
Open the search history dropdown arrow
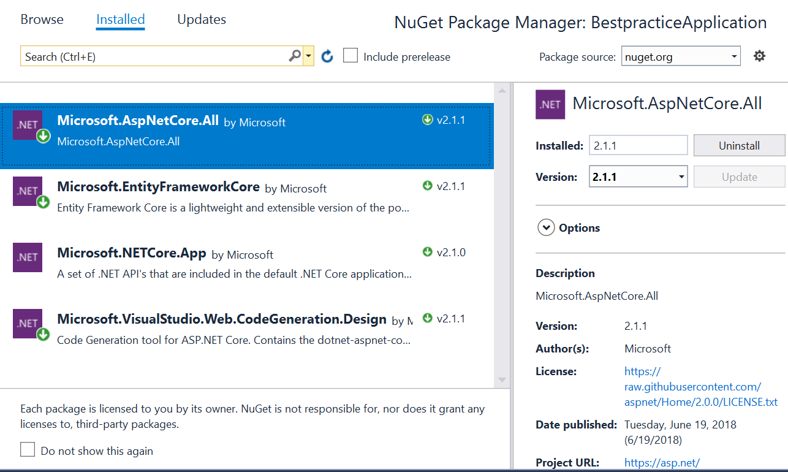(308, 56)
